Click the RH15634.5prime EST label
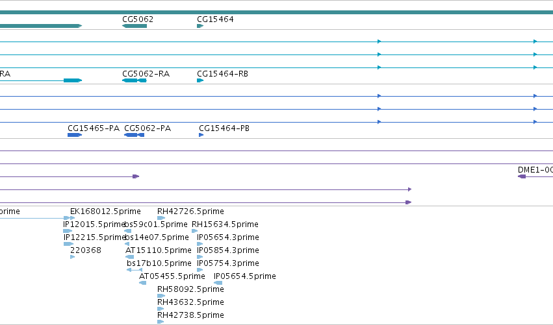Viewport: 553px width, 325px height. click(x=225, y=224)
